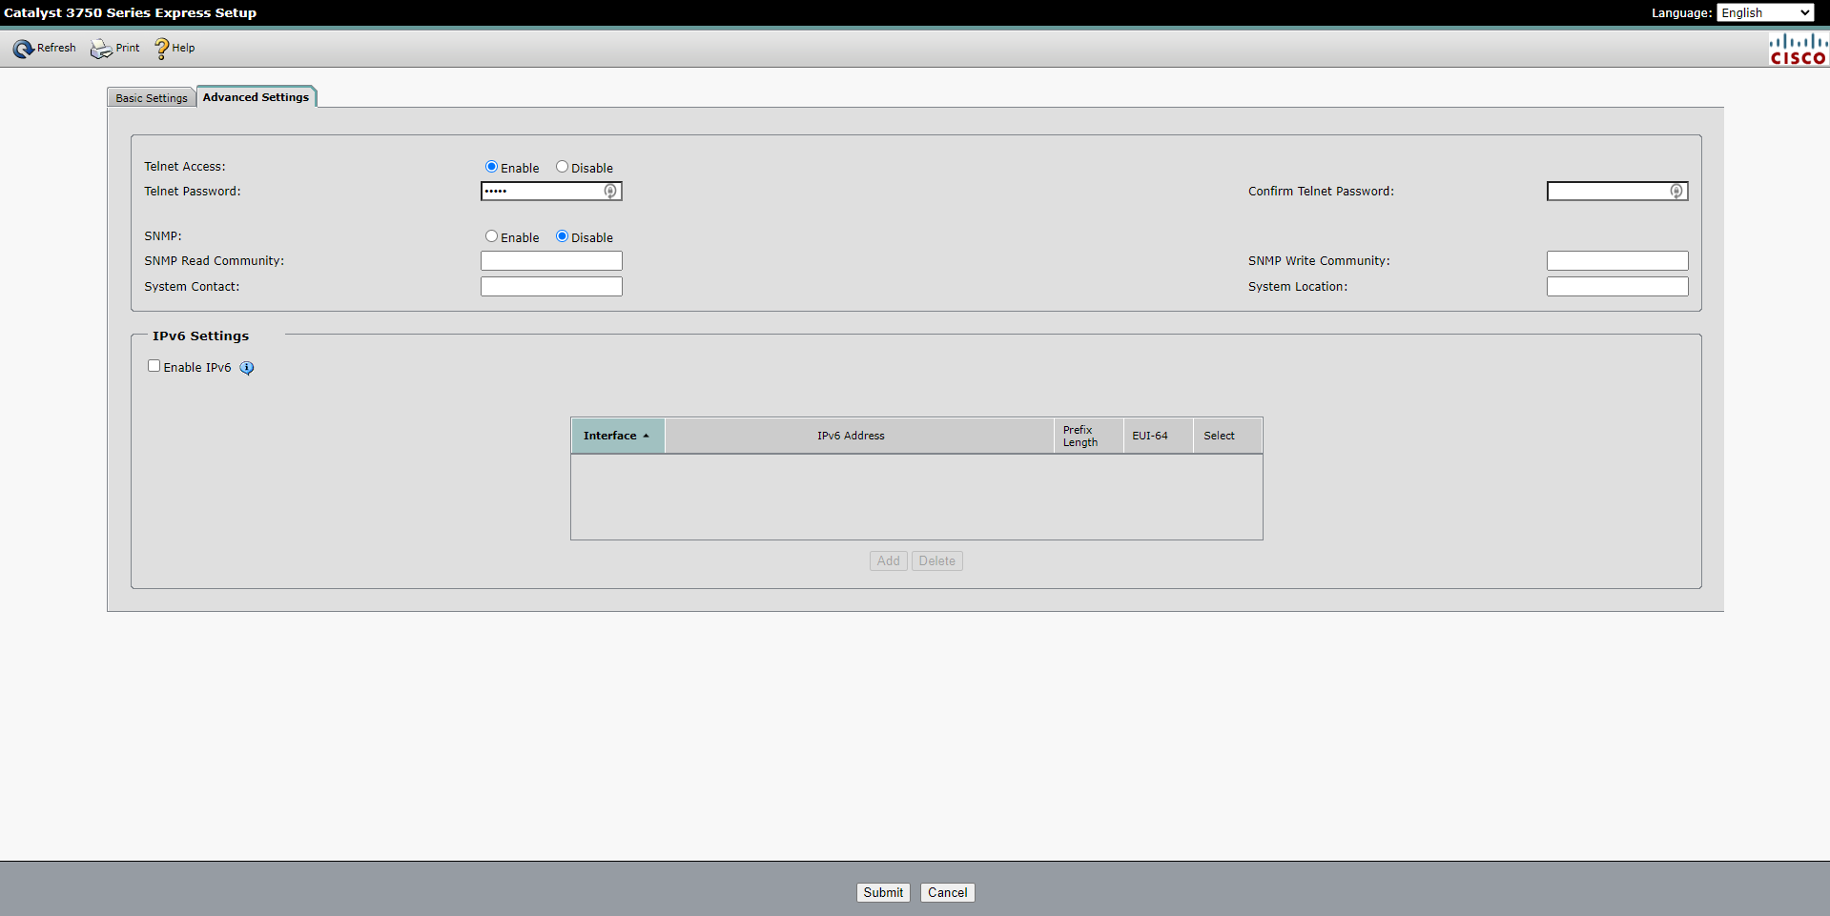Click the System Location input field
Image resolution: width=1830 pixels, height=916 pixels.
click(1617, 287)
